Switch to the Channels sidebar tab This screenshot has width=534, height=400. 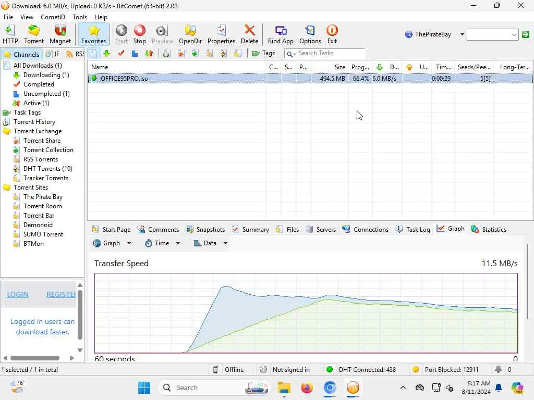[21, 54]
